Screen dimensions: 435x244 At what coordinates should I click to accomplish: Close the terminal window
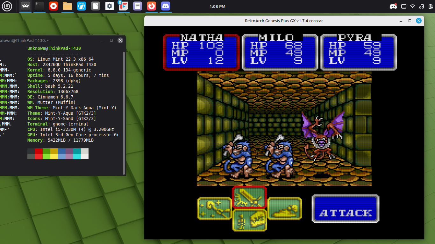(x=120, y=40)
